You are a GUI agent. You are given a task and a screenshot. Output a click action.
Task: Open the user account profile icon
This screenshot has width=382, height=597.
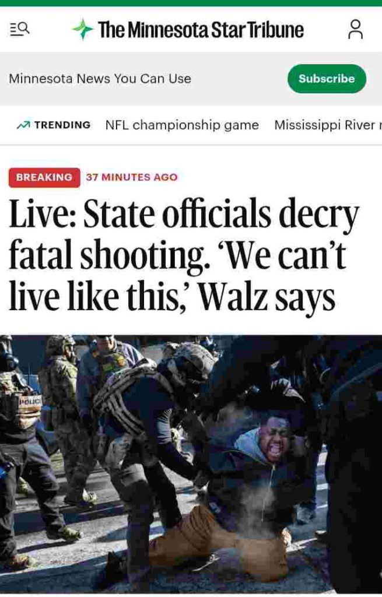pos(355,29)
